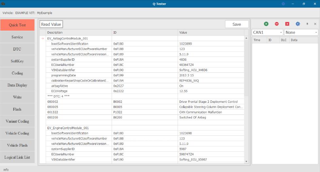Switch to the Service tab
320x172 pixels.
click(x=17, y=37)
